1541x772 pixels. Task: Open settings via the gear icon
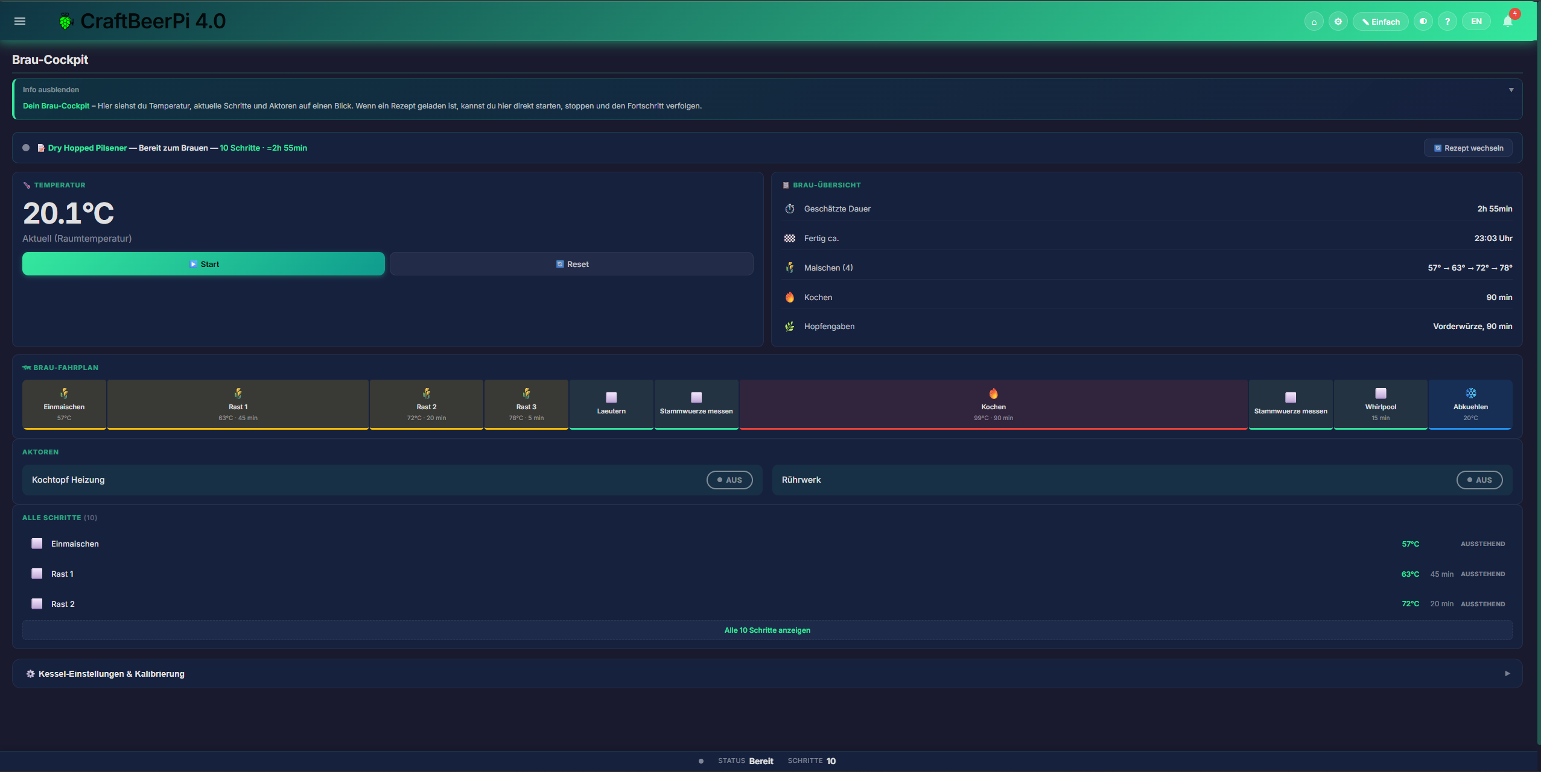(x=1338, y=22)
